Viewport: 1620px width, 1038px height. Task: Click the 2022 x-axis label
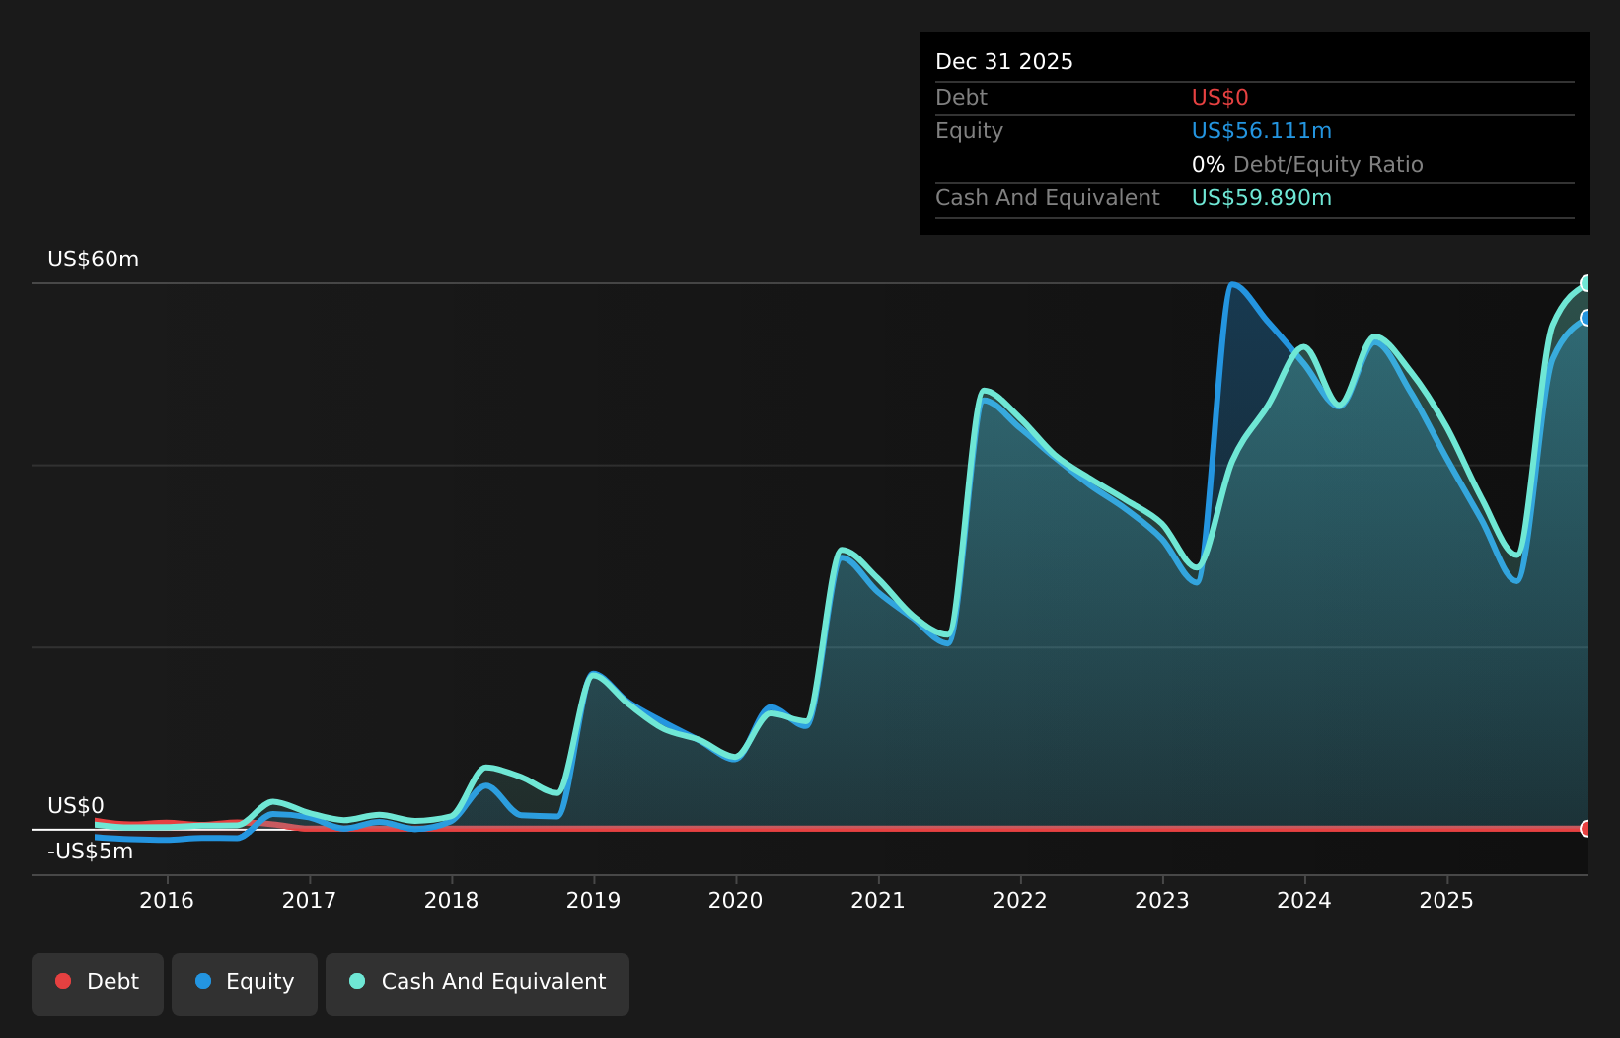pyautogui.click(x=1020, y=900)
